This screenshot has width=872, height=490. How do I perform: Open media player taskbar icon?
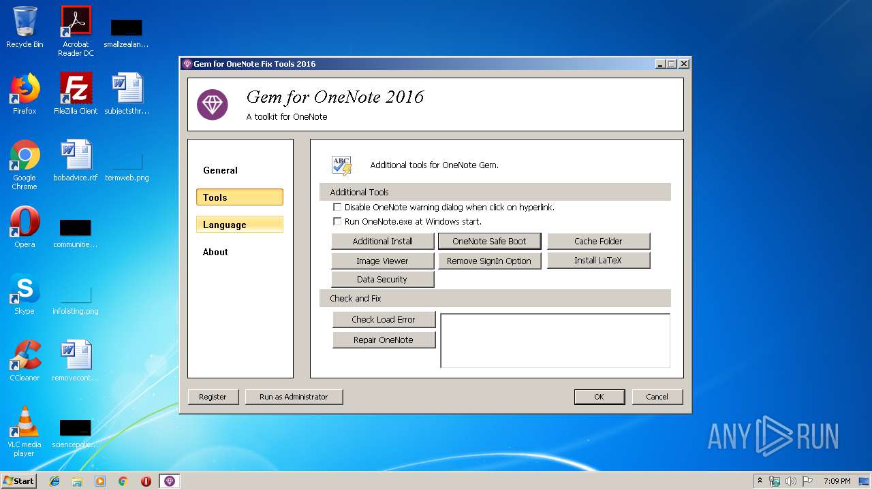click(100, 481)
